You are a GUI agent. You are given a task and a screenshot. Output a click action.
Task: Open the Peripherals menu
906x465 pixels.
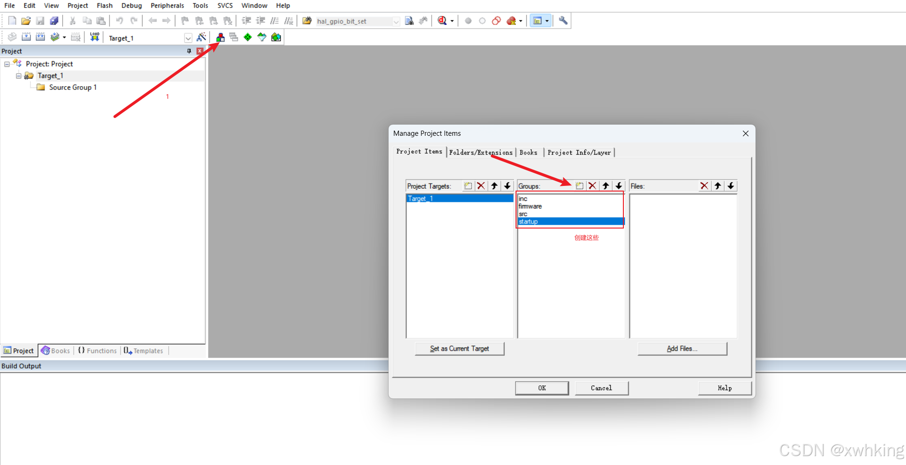(167, 6)
